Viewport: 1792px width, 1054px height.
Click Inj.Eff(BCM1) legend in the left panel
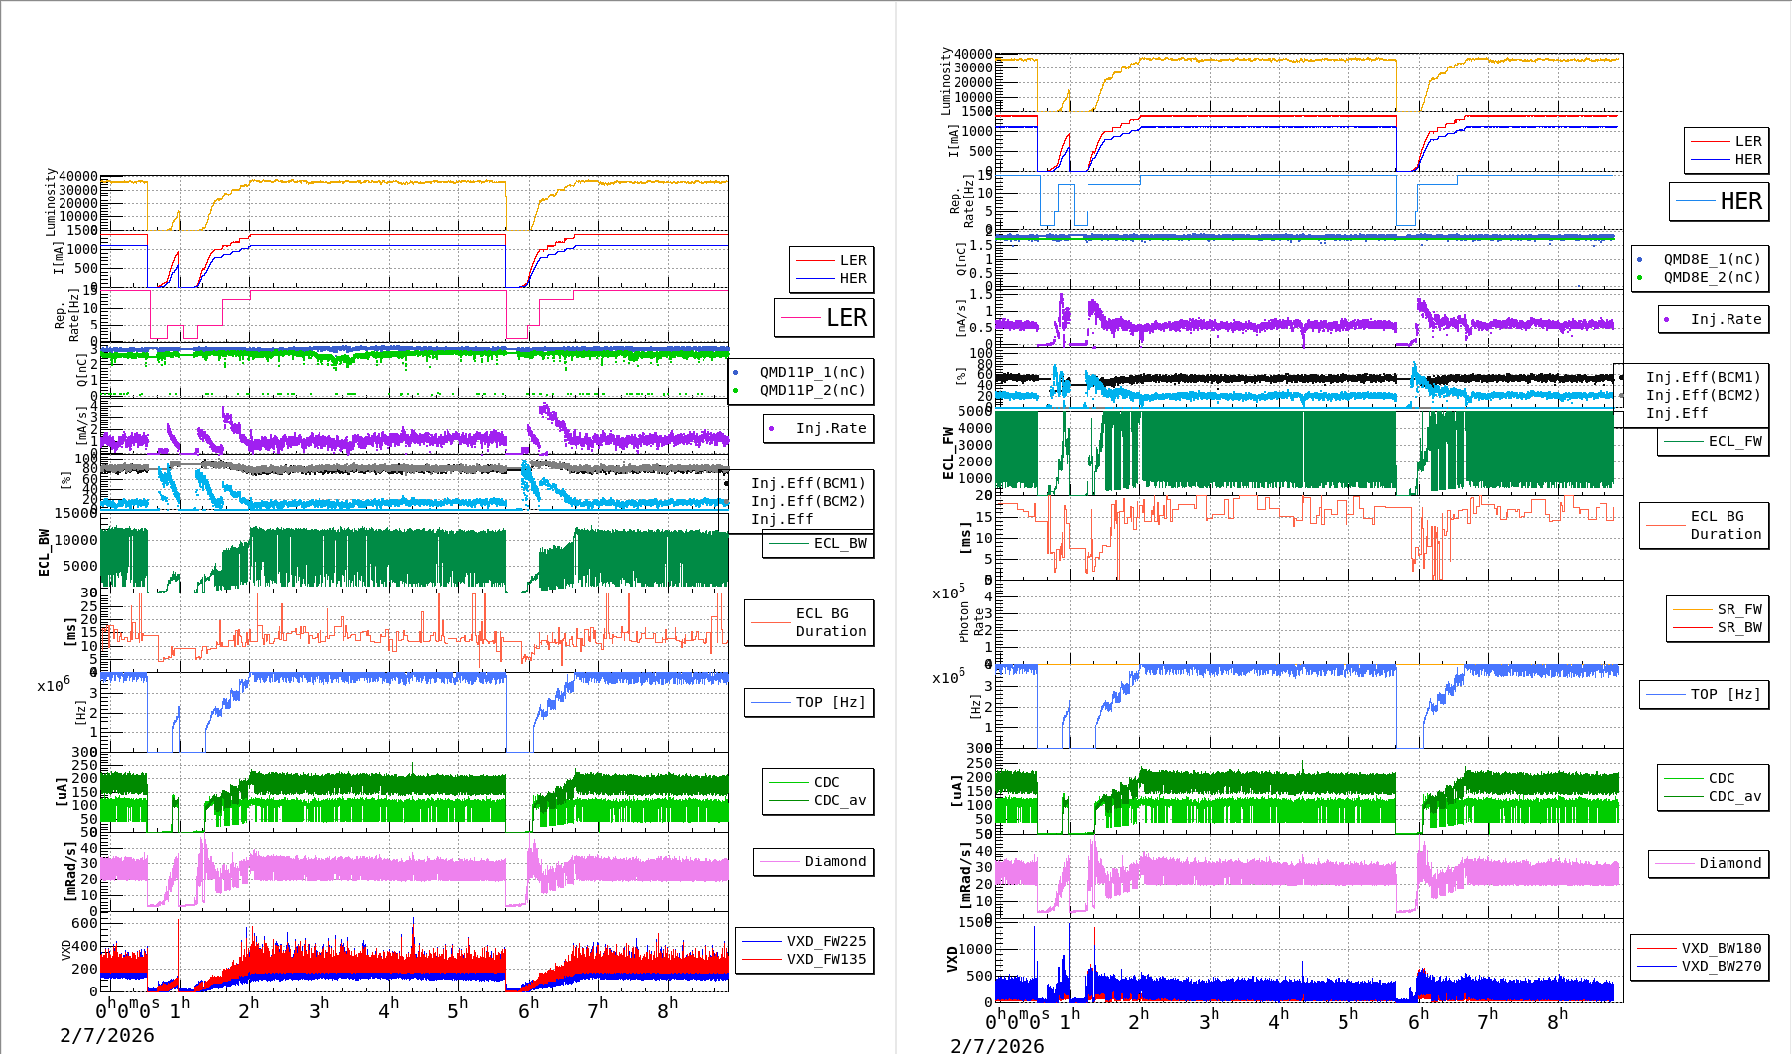[x=808, y=483]
